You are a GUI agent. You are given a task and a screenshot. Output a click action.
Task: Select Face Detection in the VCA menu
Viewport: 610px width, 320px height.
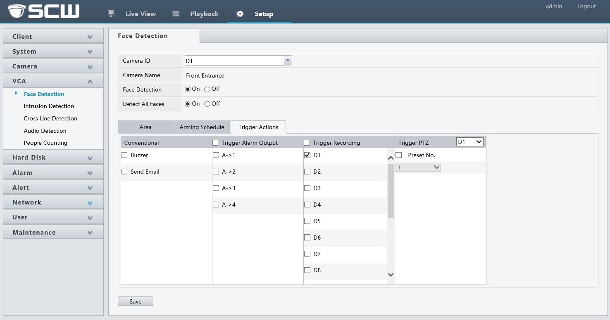[x=44, y=94]
